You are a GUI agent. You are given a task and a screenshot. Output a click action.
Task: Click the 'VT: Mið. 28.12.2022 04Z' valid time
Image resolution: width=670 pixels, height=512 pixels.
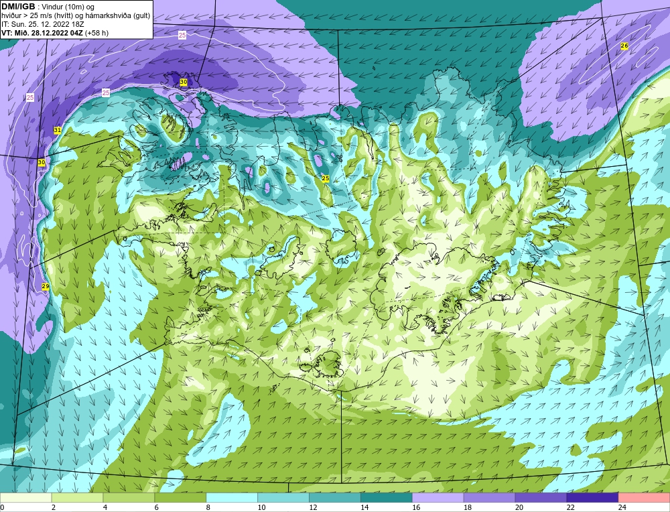click(42, 33)
